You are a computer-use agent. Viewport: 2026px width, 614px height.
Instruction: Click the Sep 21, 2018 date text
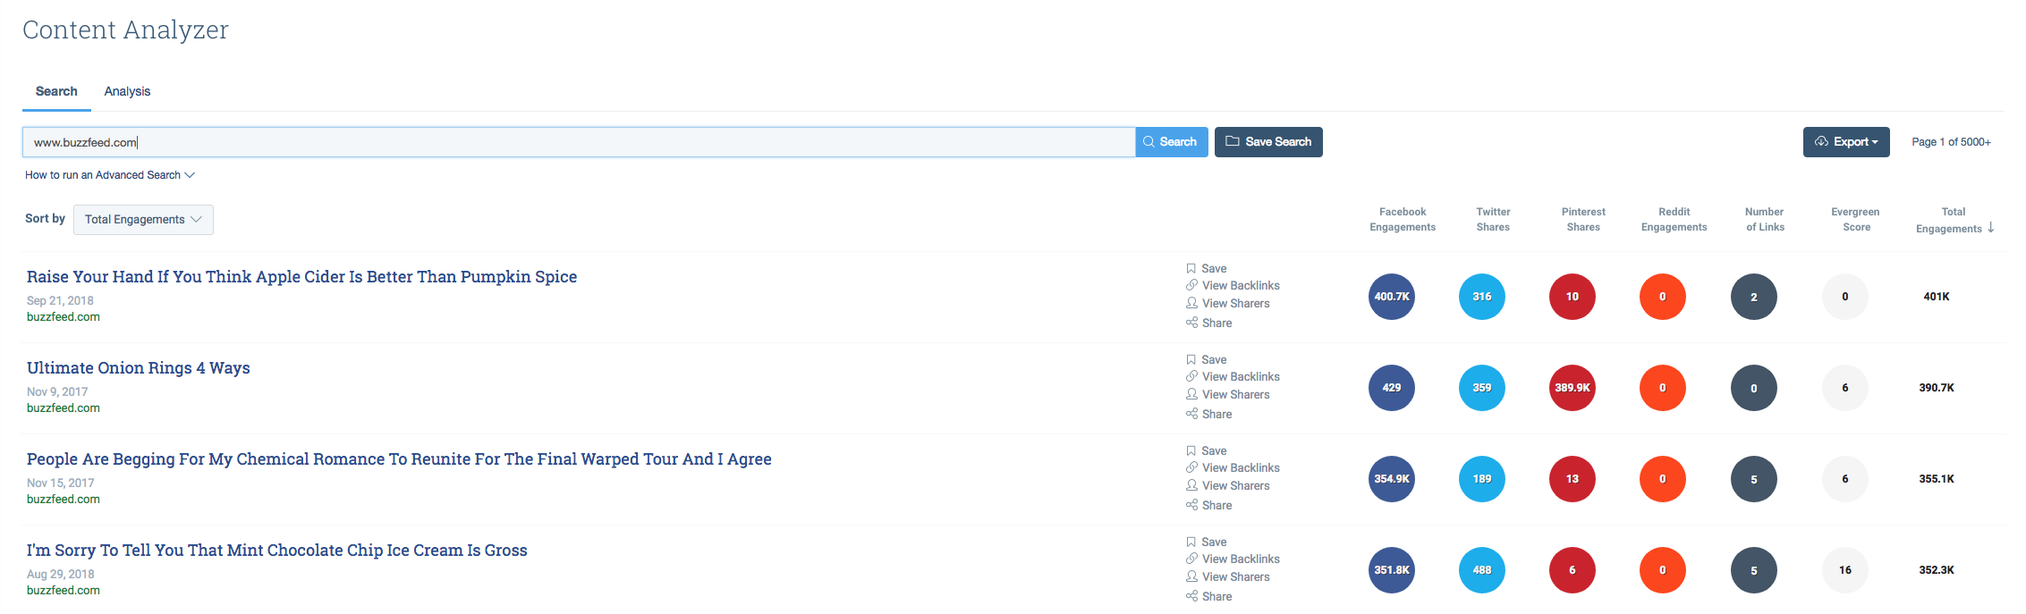60,301
